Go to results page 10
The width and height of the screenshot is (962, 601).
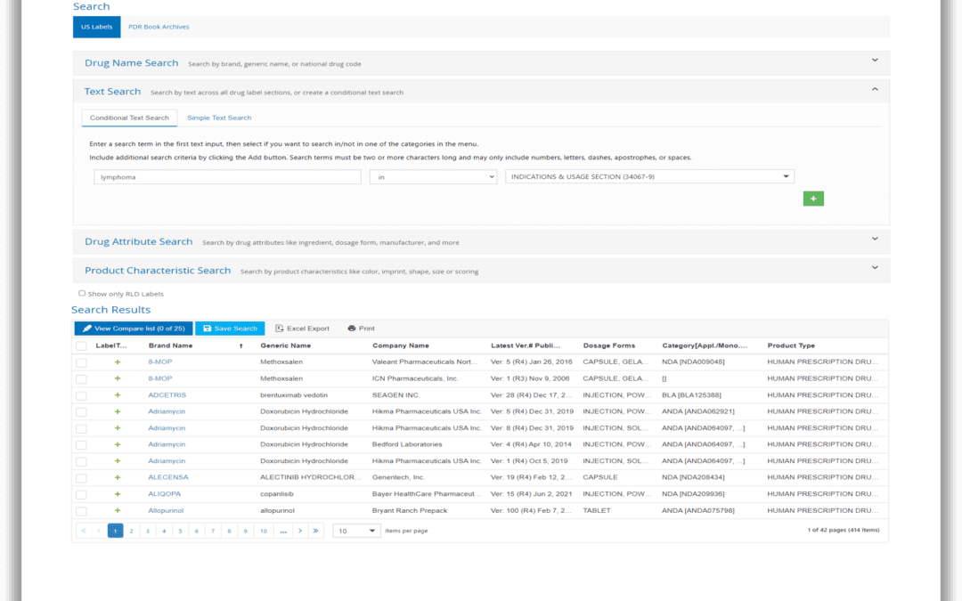(x=264, y=531)
